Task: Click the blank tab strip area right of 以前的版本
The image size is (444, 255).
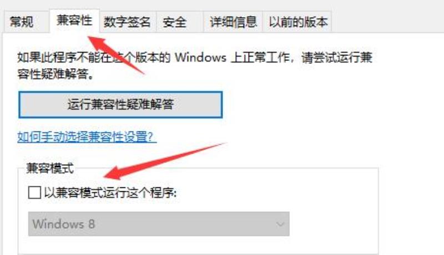Action: point(385,22)
